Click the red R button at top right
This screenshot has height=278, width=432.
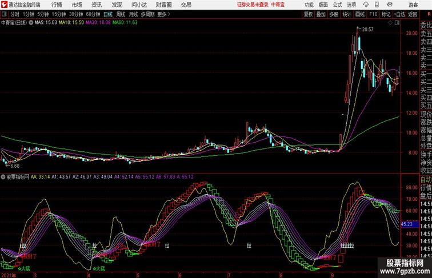click(x=429, y=14)
